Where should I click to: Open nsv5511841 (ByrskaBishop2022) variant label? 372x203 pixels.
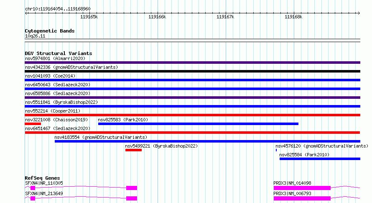61,102
